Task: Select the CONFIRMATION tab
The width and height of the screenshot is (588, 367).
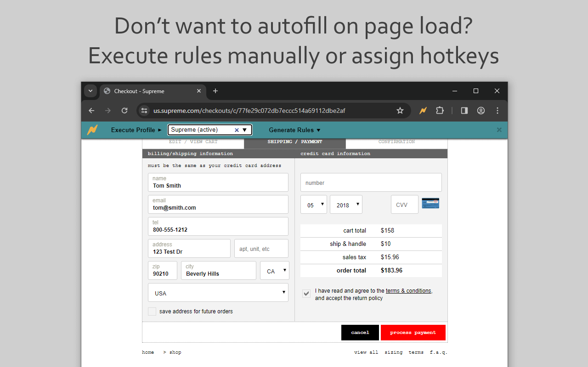Action: 396,142
